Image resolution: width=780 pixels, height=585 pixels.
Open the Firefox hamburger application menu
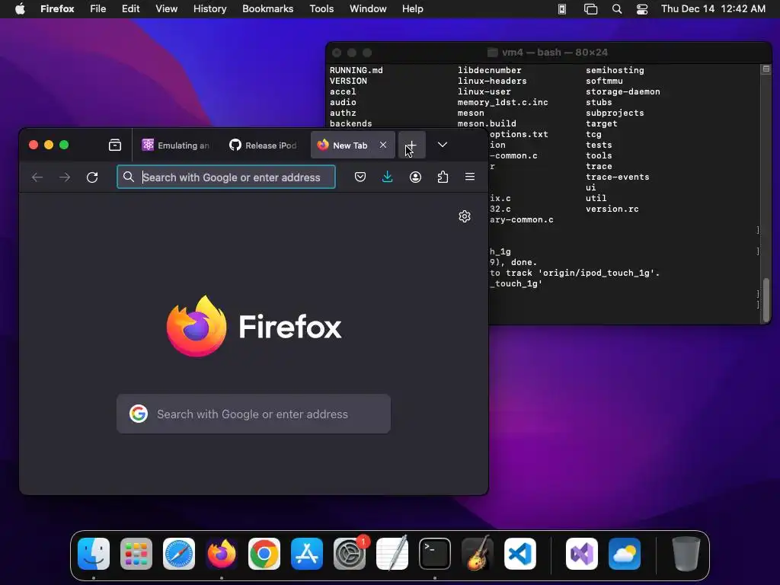pos(469,177)
